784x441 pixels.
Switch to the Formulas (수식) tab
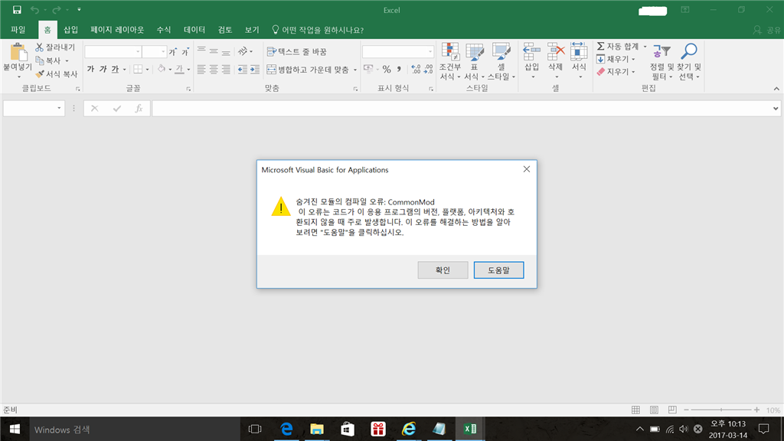[164, 30]
